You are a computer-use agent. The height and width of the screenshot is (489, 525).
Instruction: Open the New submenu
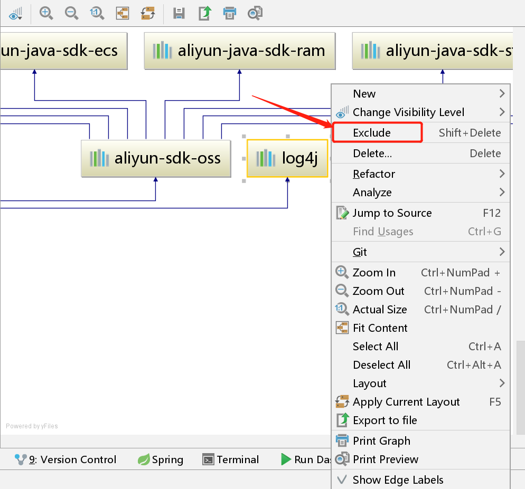[x=421, y=94]
